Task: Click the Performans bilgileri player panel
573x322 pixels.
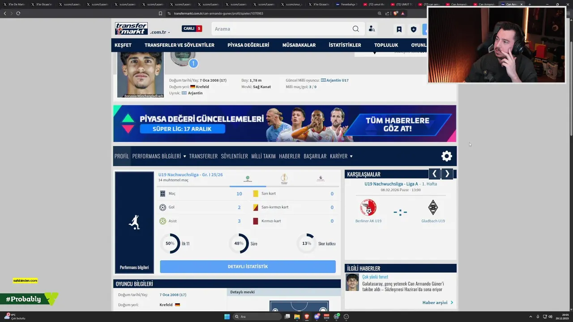Action: [x=134, y=223]
